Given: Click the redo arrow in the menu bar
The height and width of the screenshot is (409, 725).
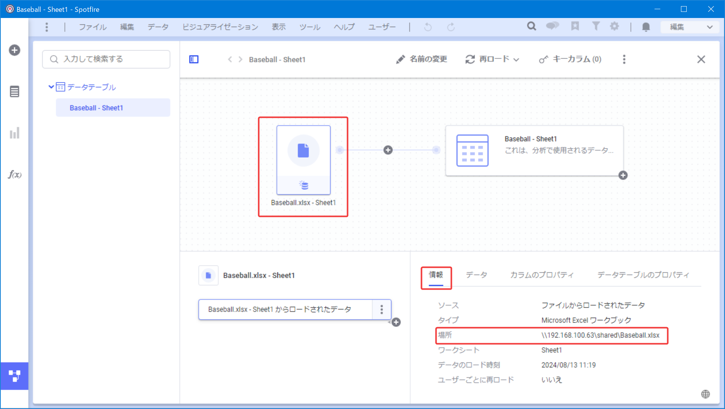Looking at the screenshot, I should click(451, 27).
